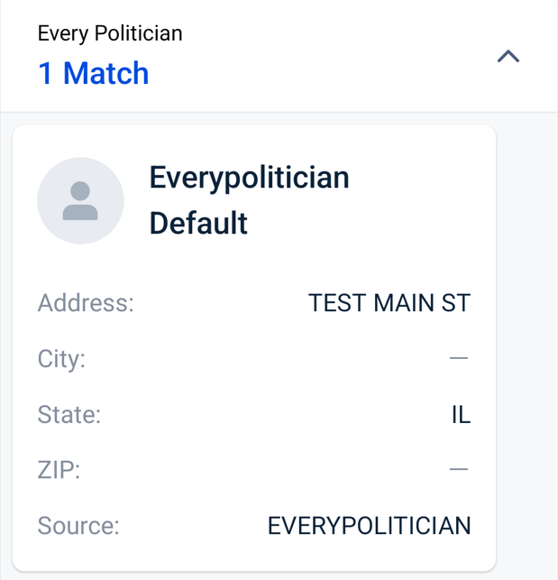Click the number 1 in match count

click(x=45, y=73)
